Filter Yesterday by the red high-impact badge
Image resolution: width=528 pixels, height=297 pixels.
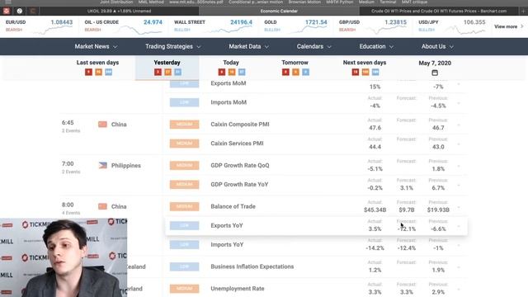158,72
